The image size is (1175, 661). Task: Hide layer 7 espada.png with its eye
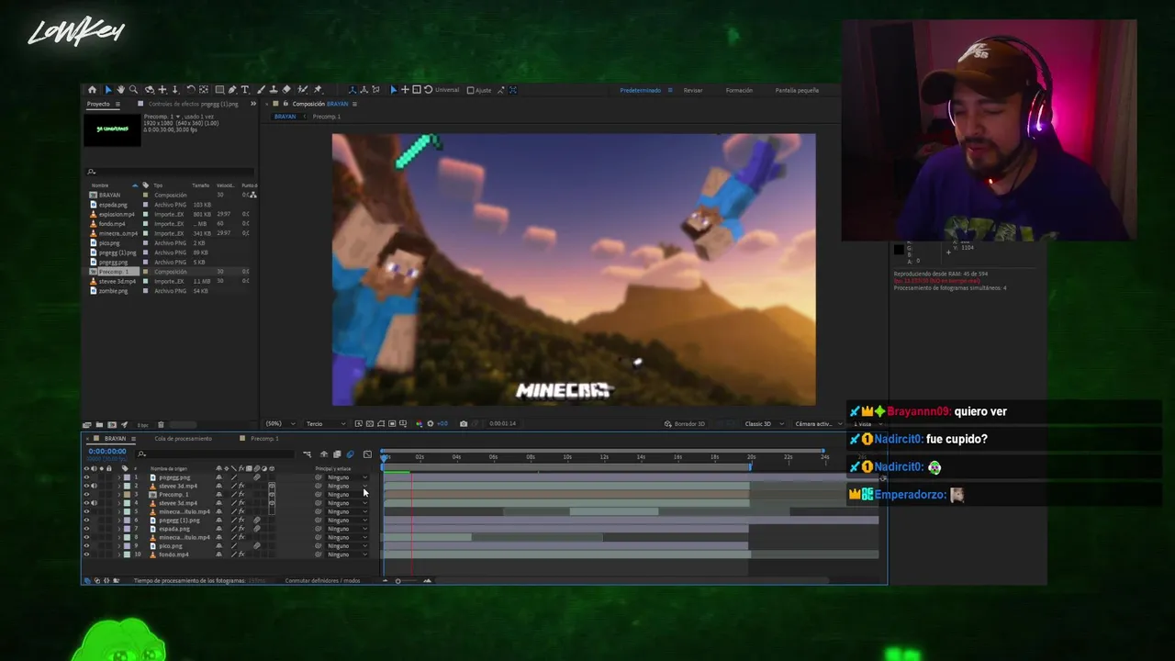click(86, 529)
